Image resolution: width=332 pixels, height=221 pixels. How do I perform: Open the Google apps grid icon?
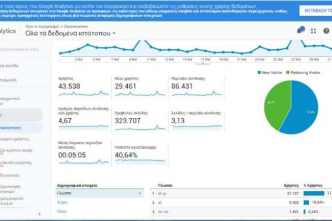tap(314, 31)
